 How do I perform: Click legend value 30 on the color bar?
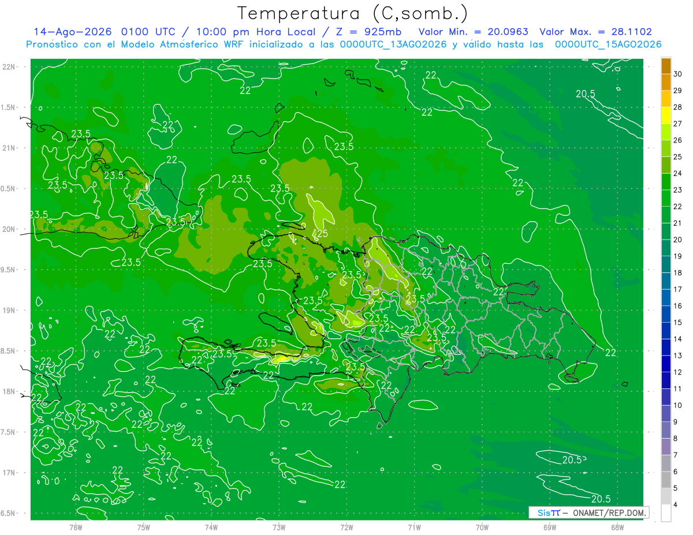pos(677,74)
